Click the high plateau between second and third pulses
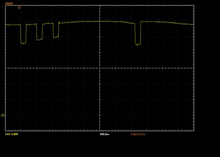 [x=47, y=24]
